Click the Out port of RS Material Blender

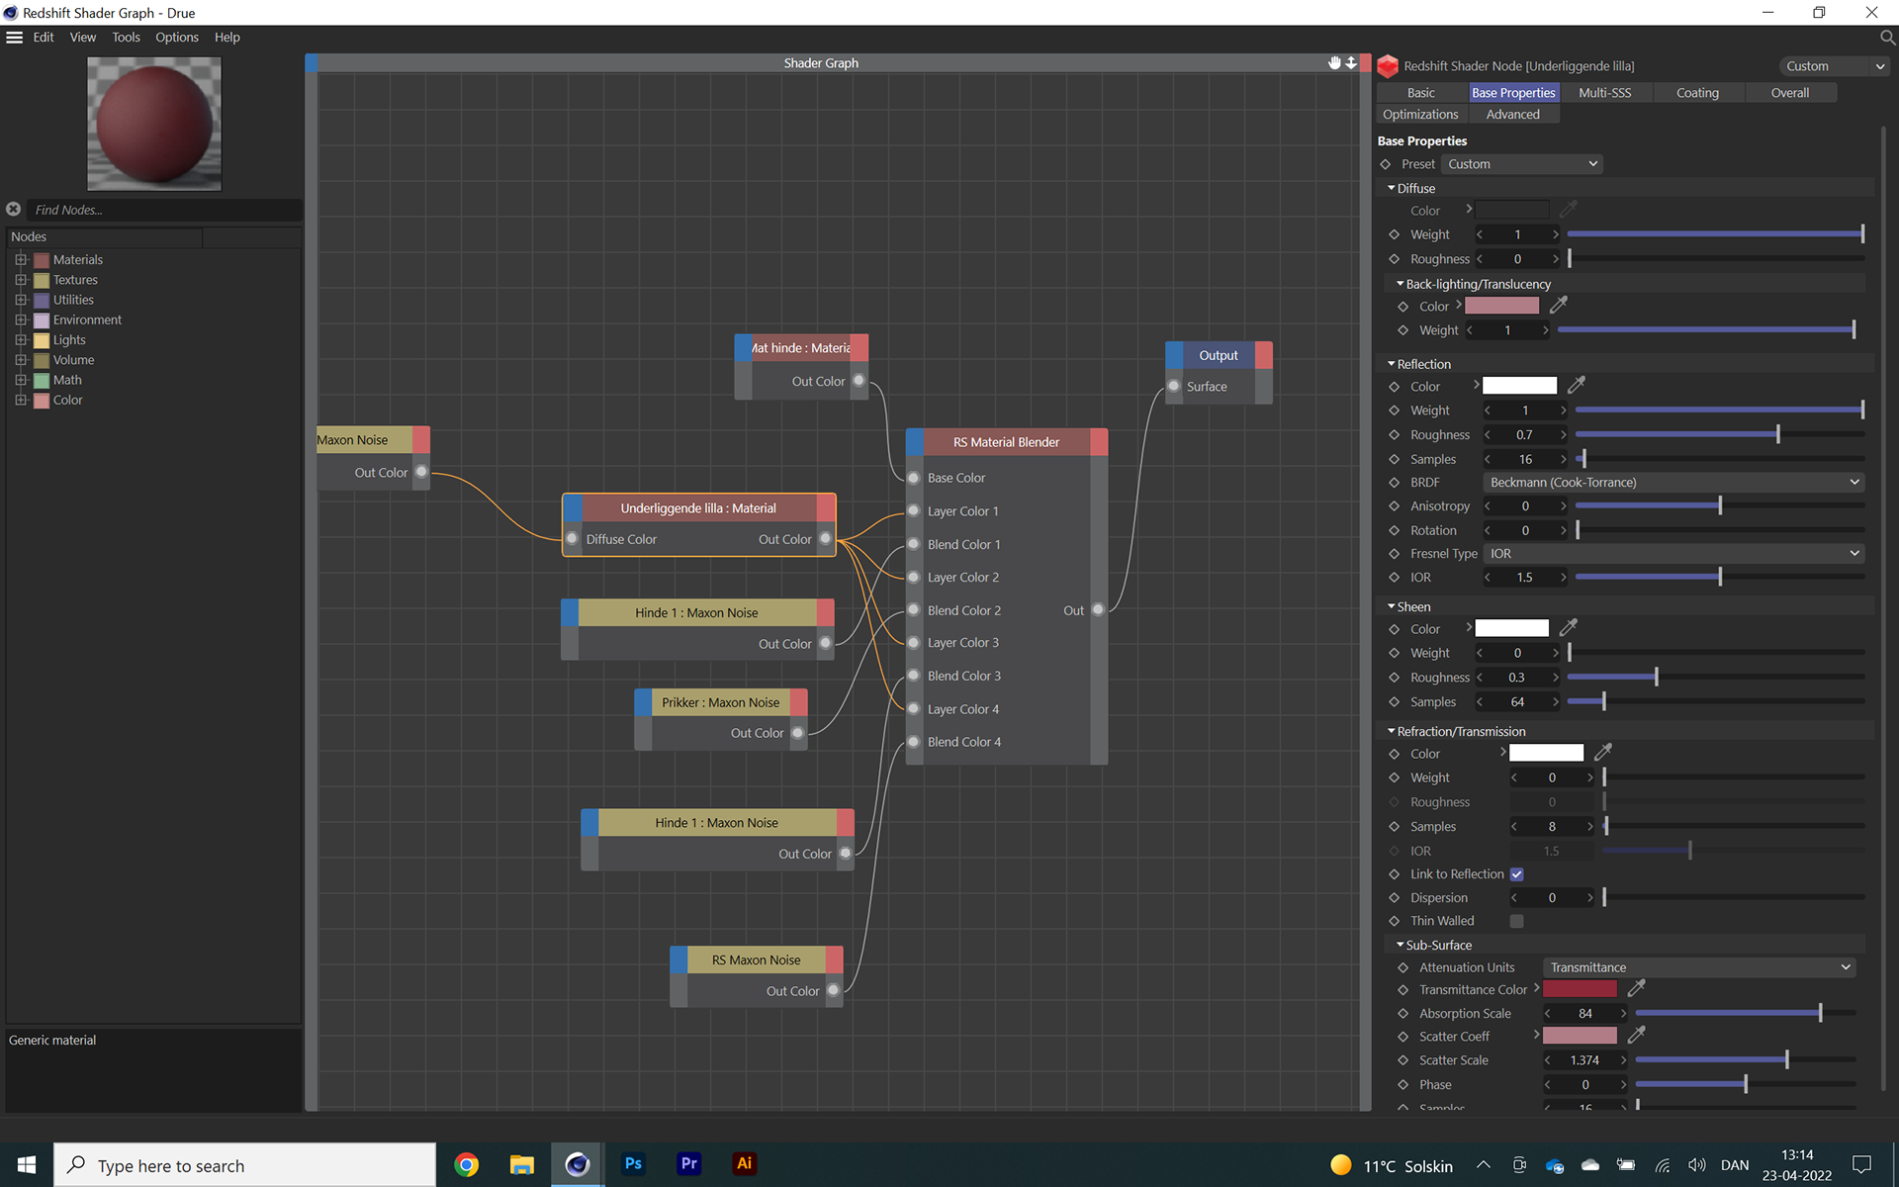coord(1098,609)
